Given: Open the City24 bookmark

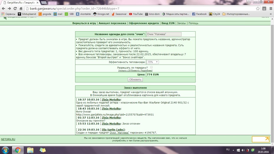Looking at the screenshot, I should point(214,14).
